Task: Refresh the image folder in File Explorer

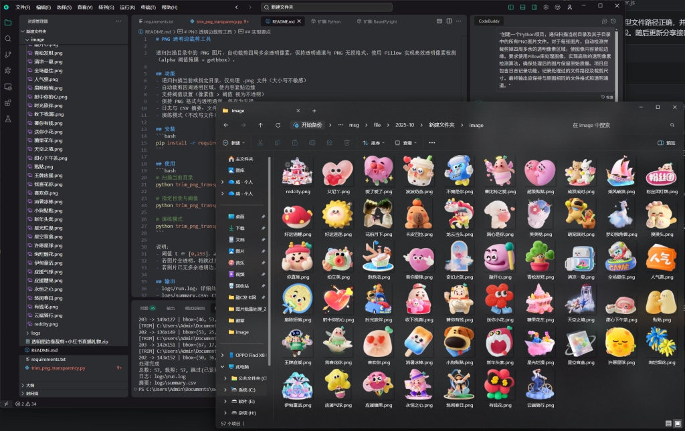Action: 278,125
